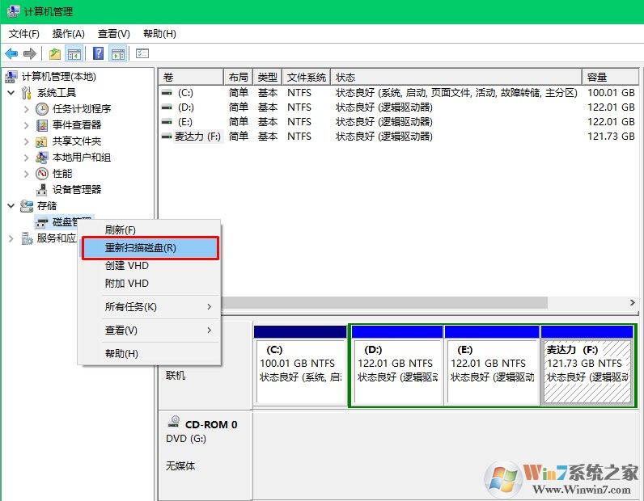The height and width of the screenshot is (501, 644).
Task: Click the CD-ROM 0 disc icon
Action: [x=173, y=423]
